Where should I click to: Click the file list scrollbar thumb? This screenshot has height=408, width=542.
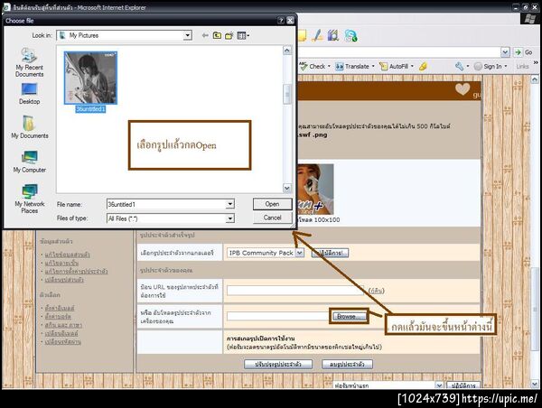pyautogui.click(x=287, y=94)
